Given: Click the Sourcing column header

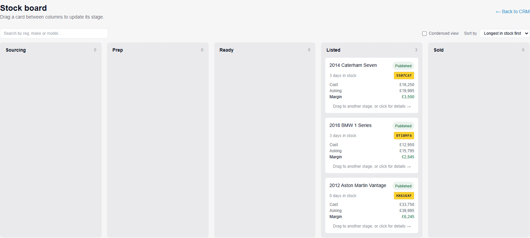Looking at the screenshot, I should tap(16, 50).
